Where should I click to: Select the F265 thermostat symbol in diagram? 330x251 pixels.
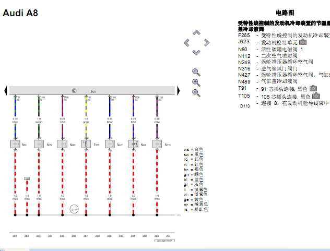point(86,145)
